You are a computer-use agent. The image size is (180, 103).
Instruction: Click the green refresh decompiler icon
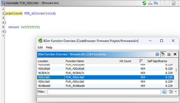[x=144, y=3]
